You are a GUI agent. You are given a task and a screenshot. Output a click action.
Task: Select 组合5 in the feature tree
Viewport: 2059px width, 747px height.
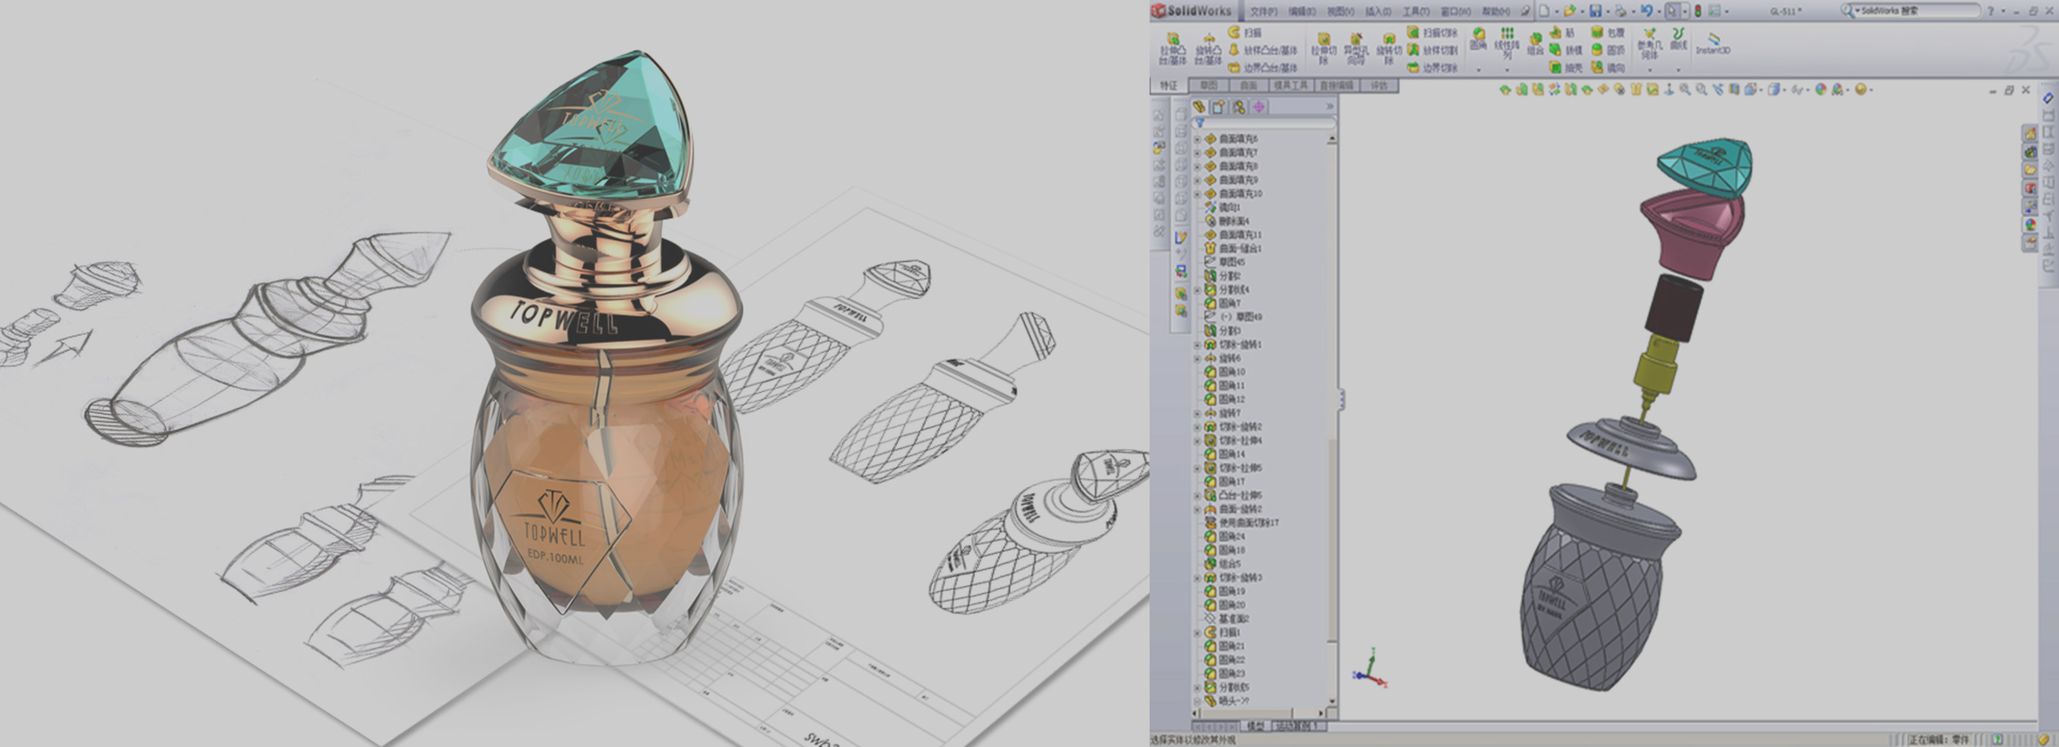[1223, 564]
